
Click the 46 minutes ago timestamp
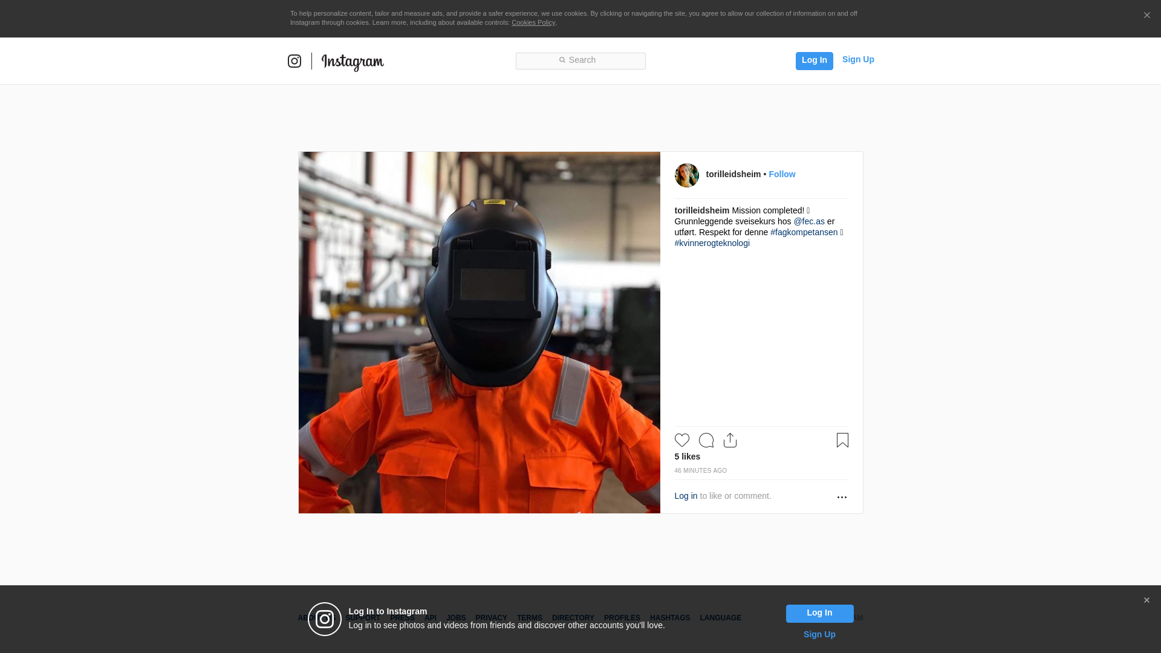(x=701, y=470)
